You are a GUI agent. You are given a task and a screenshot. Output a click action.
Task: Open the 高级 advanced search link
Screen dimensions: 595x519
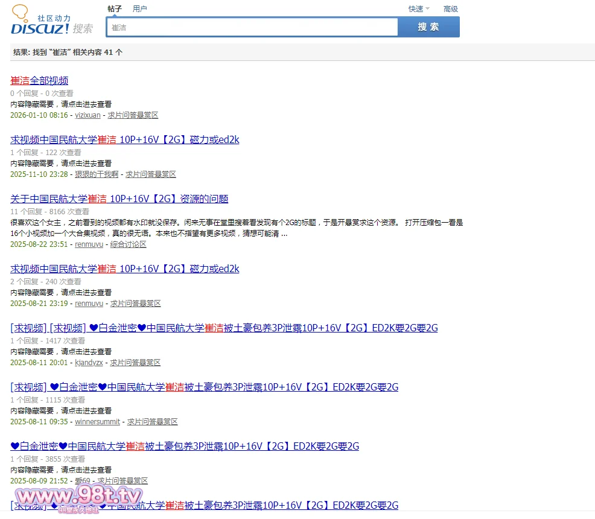(x=450, y=9)
